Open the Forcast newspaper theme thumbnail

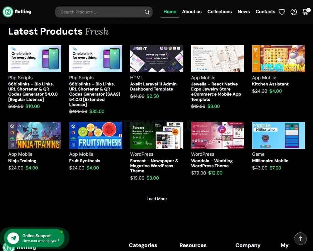pos(157,135)
